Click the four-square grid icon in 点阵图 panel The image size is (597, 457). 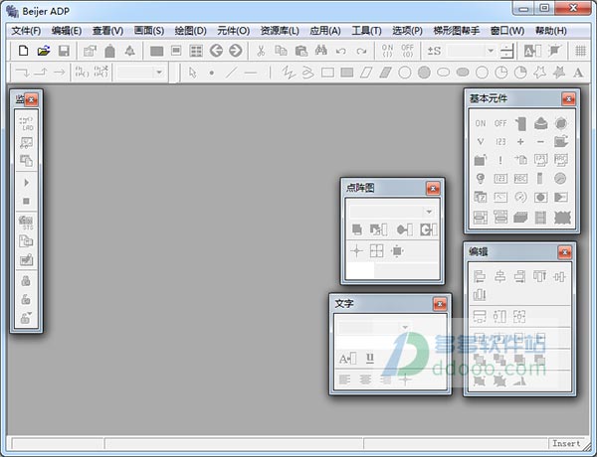click(x=376, y=251)
